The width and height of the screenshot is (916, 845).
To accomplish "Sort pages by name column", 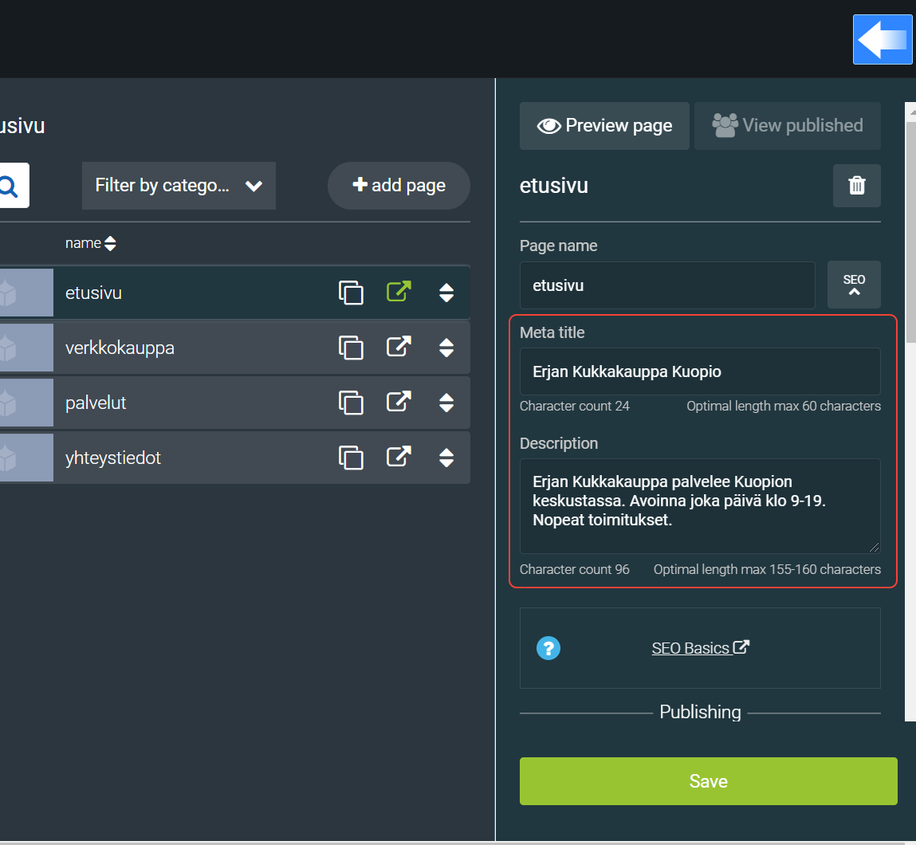I will point(90,243).
